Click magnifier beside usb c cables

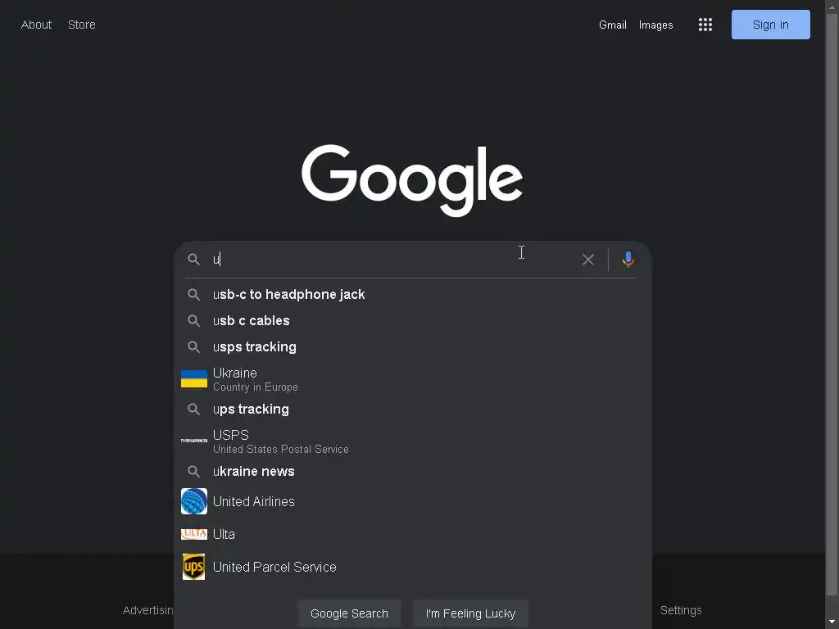pyautogui.click(x=193, y=321)
